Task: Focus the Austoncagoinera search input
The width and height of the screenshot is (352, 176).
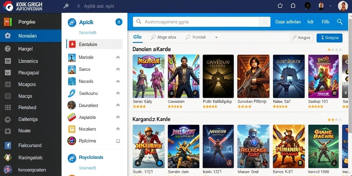Action: click(x=196, y=22)
